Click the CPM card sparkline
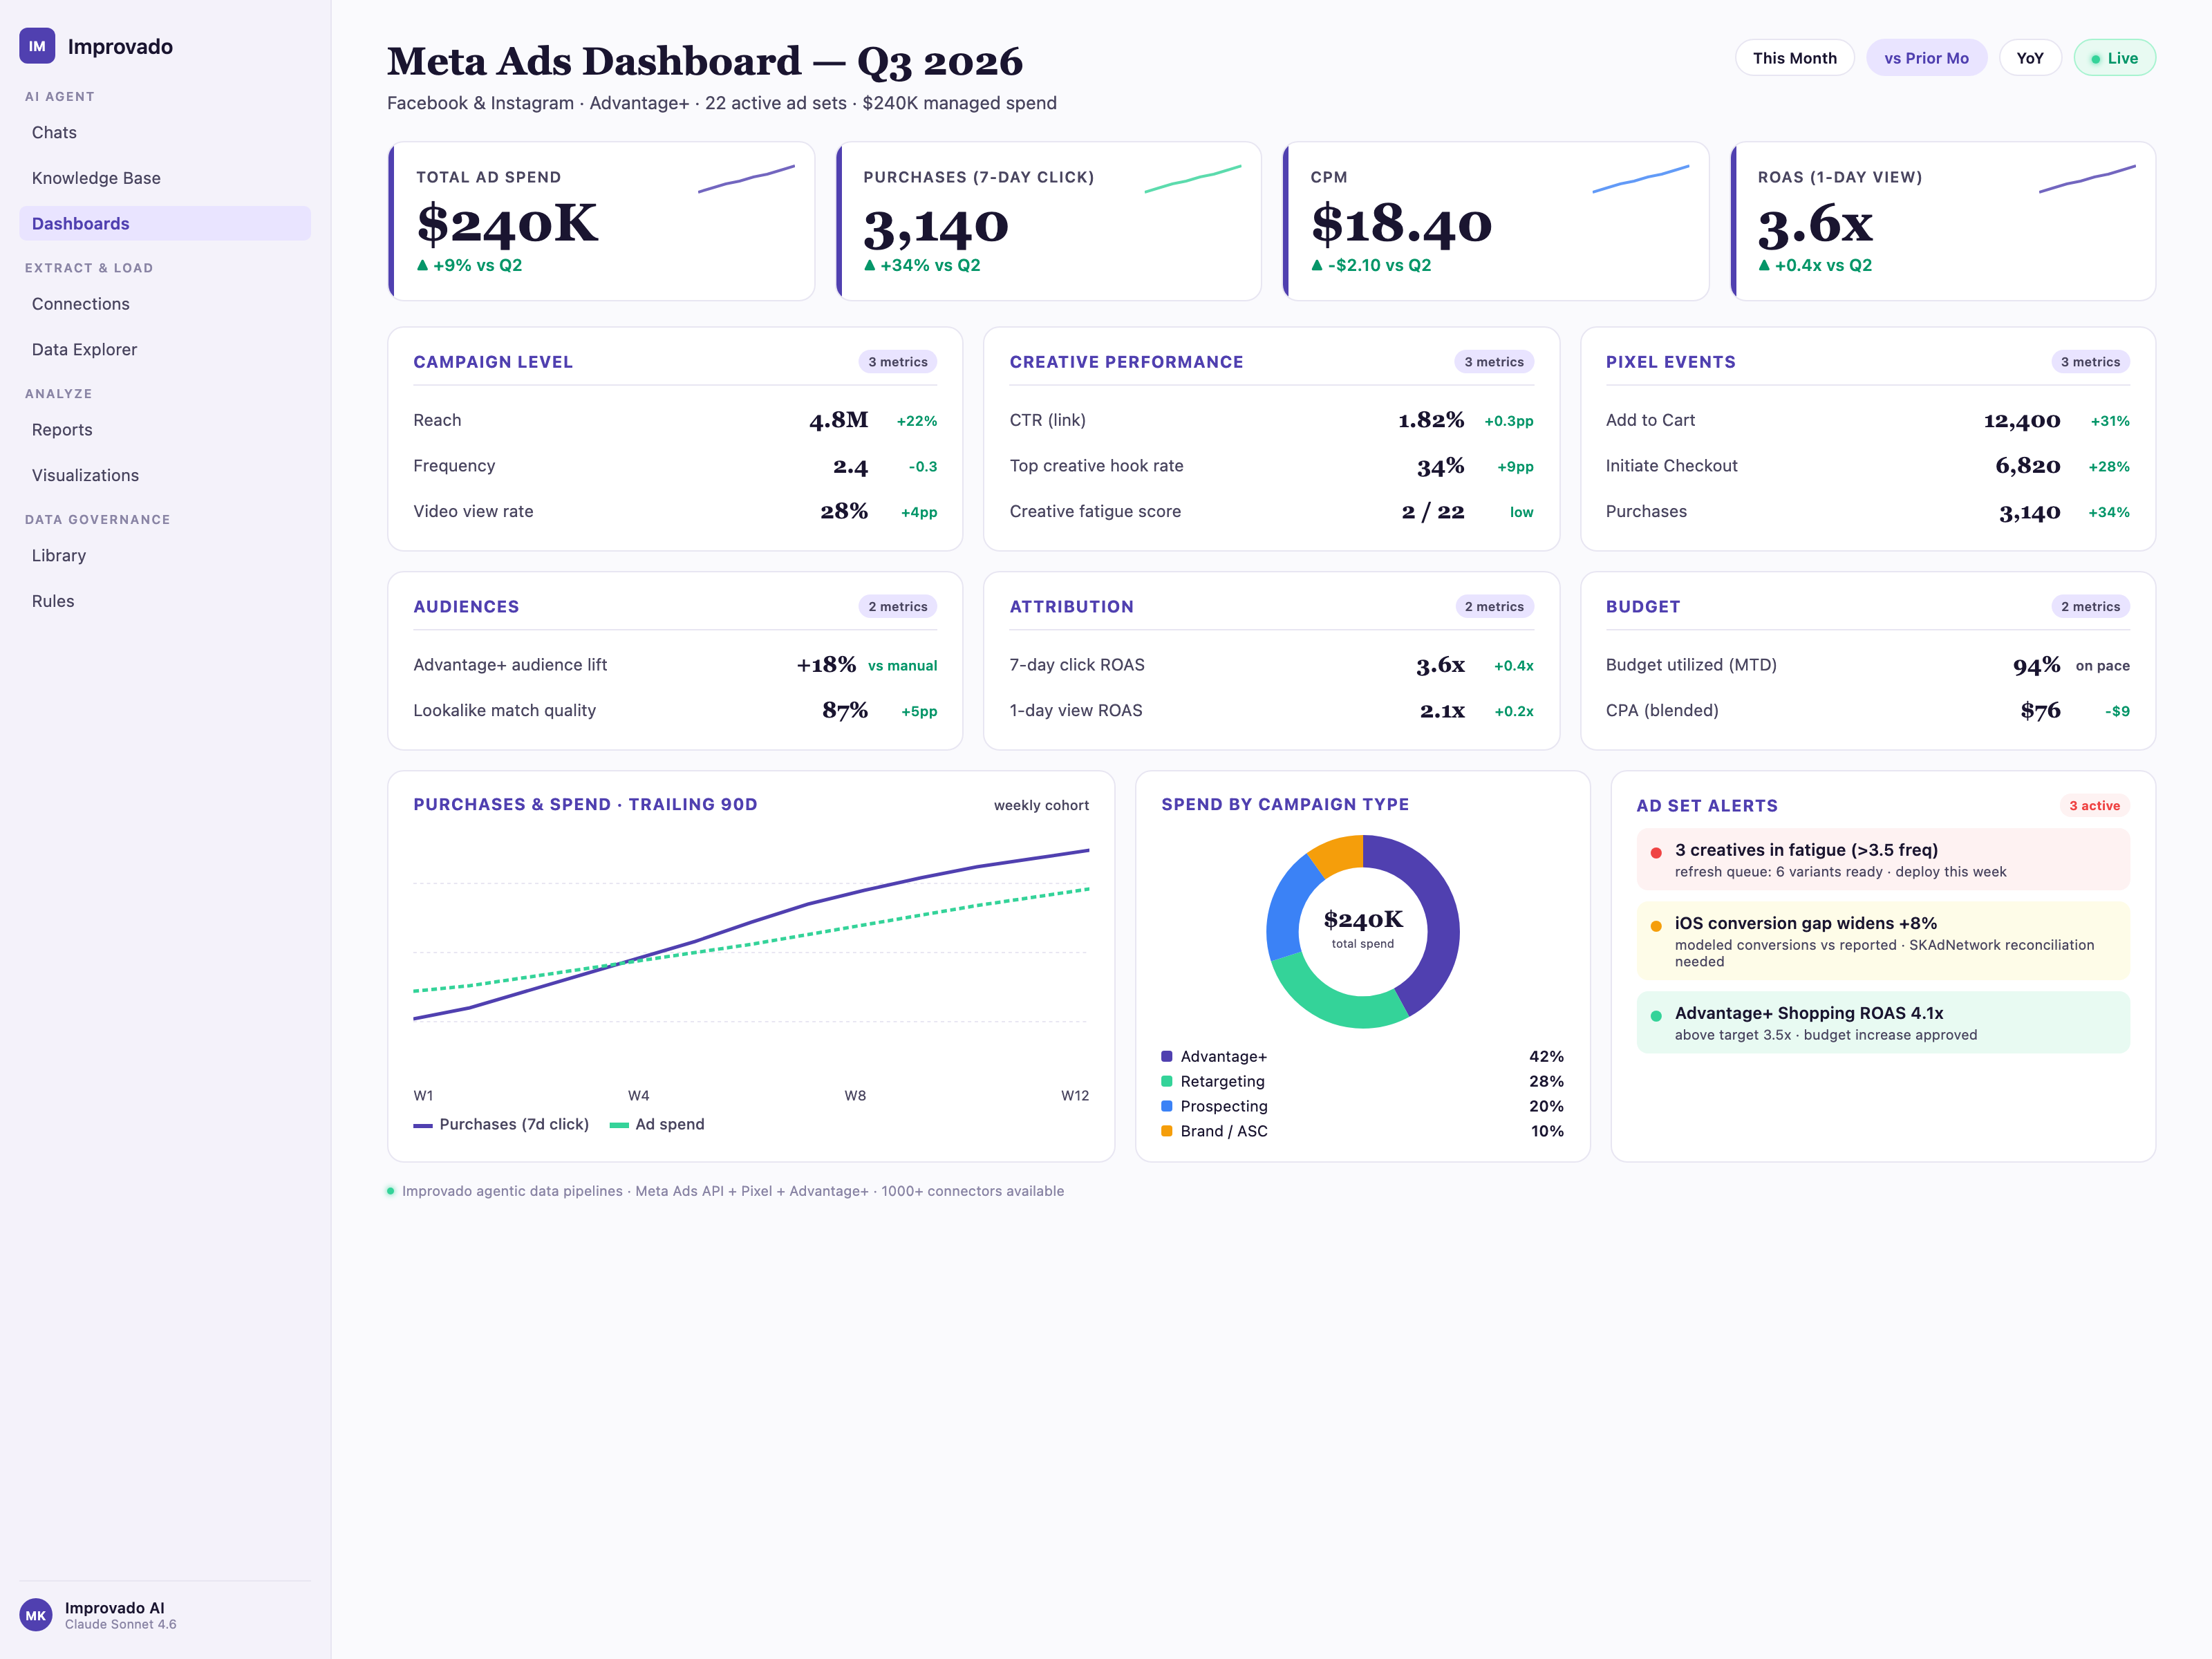This screenshot has height=1659, width=2212. [1641, 179]
